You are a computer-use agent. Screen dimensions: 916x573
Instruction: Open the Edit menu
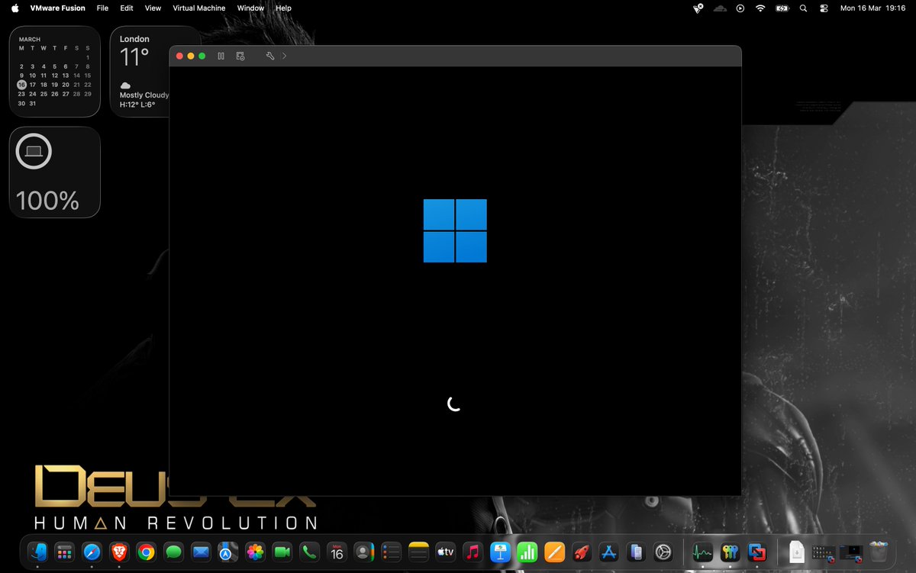click(x=127, y=8)
